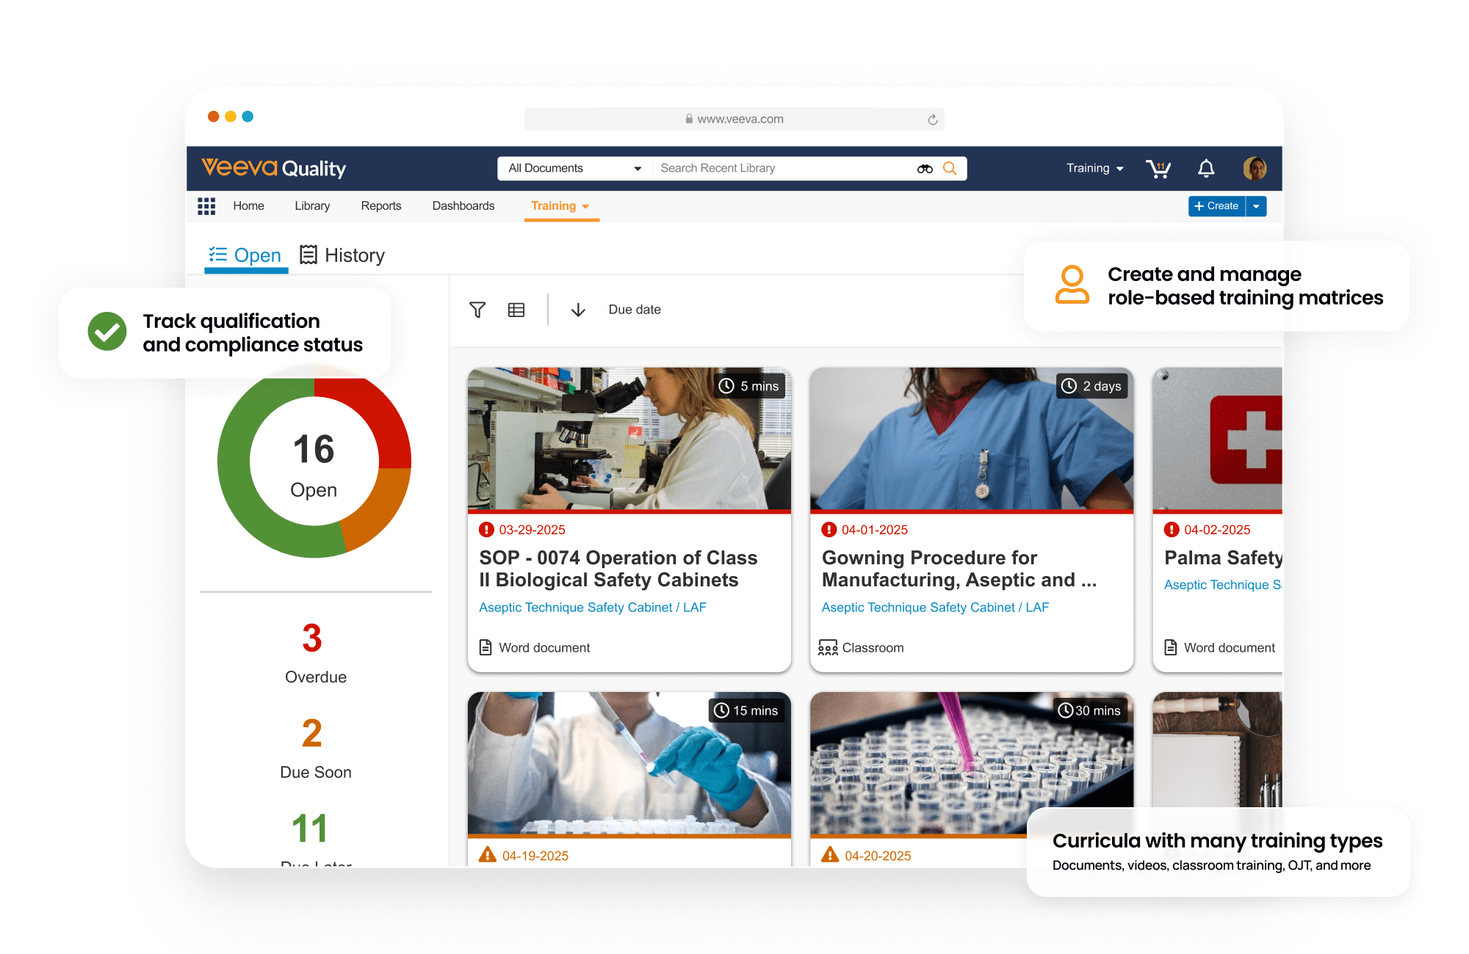Click the + Create button
1469x954 pixels.
[x=1216, y=205]
